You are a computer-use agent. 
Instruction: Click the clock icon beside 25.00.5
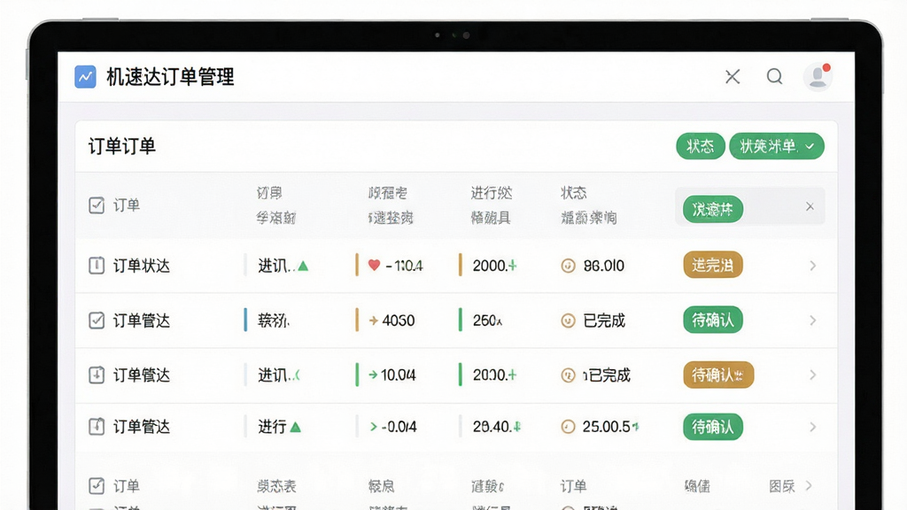click(568, 427)
